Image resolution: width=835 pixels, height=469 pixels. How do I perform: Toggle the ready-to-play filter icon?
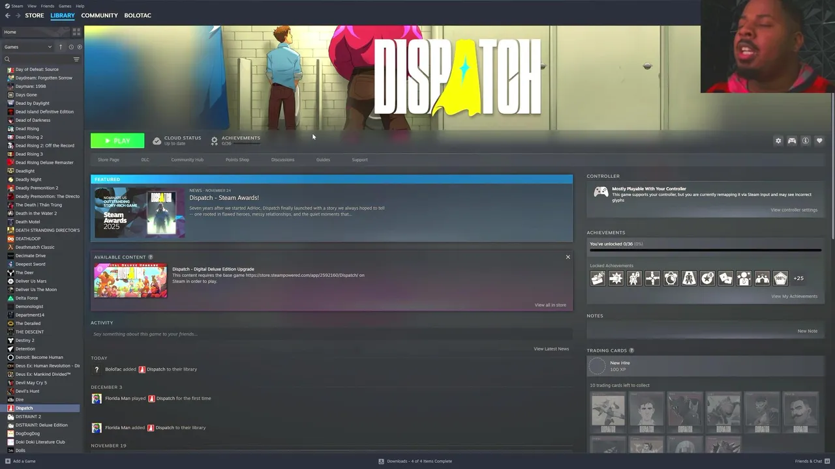tap(80, 47)
